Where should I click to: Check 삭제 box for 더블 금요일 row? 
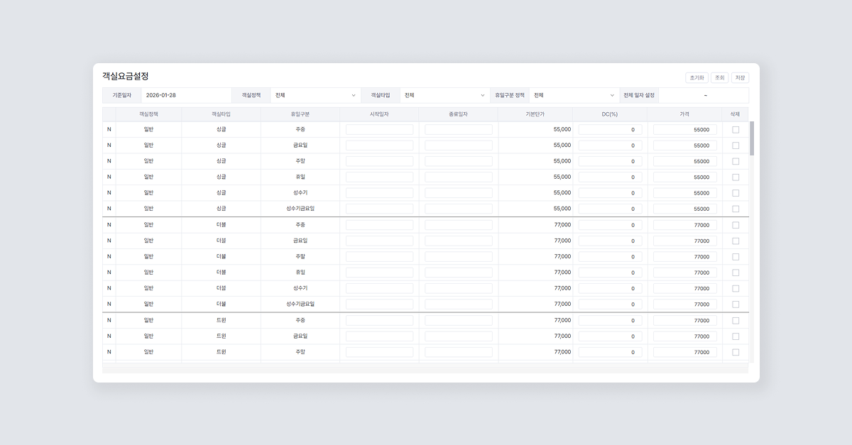click(x=736, y=241)
